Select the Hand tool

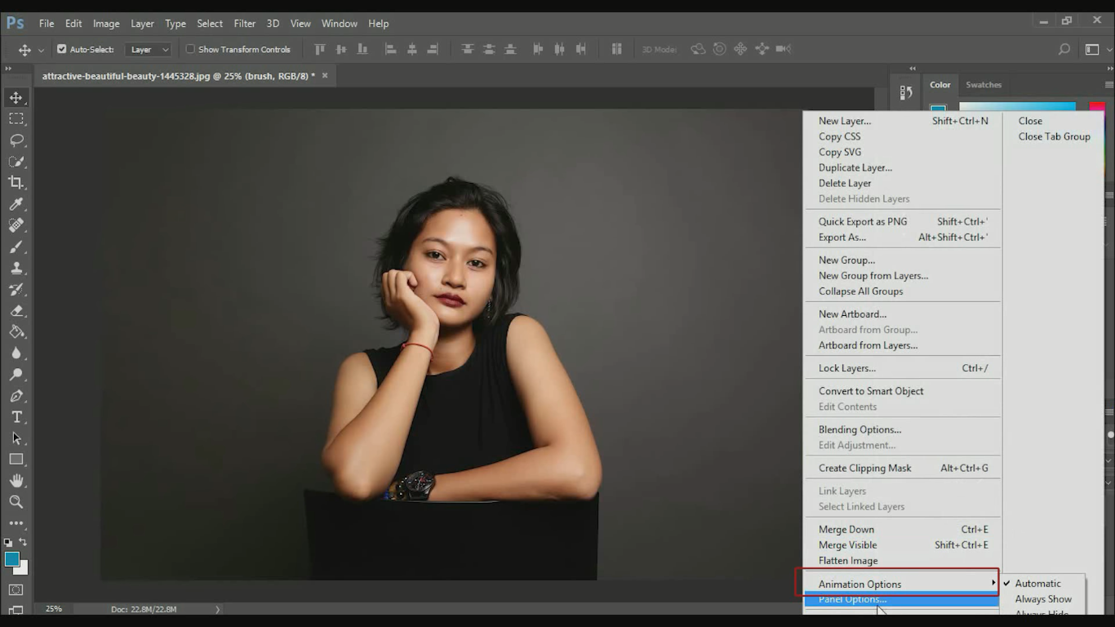16,481
